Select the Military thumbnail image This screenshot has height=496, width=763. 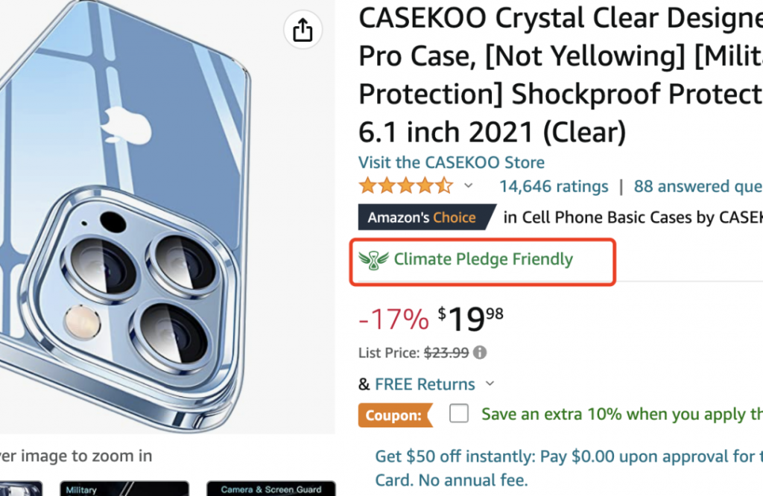pyautogui.click(x=124, y=489)
